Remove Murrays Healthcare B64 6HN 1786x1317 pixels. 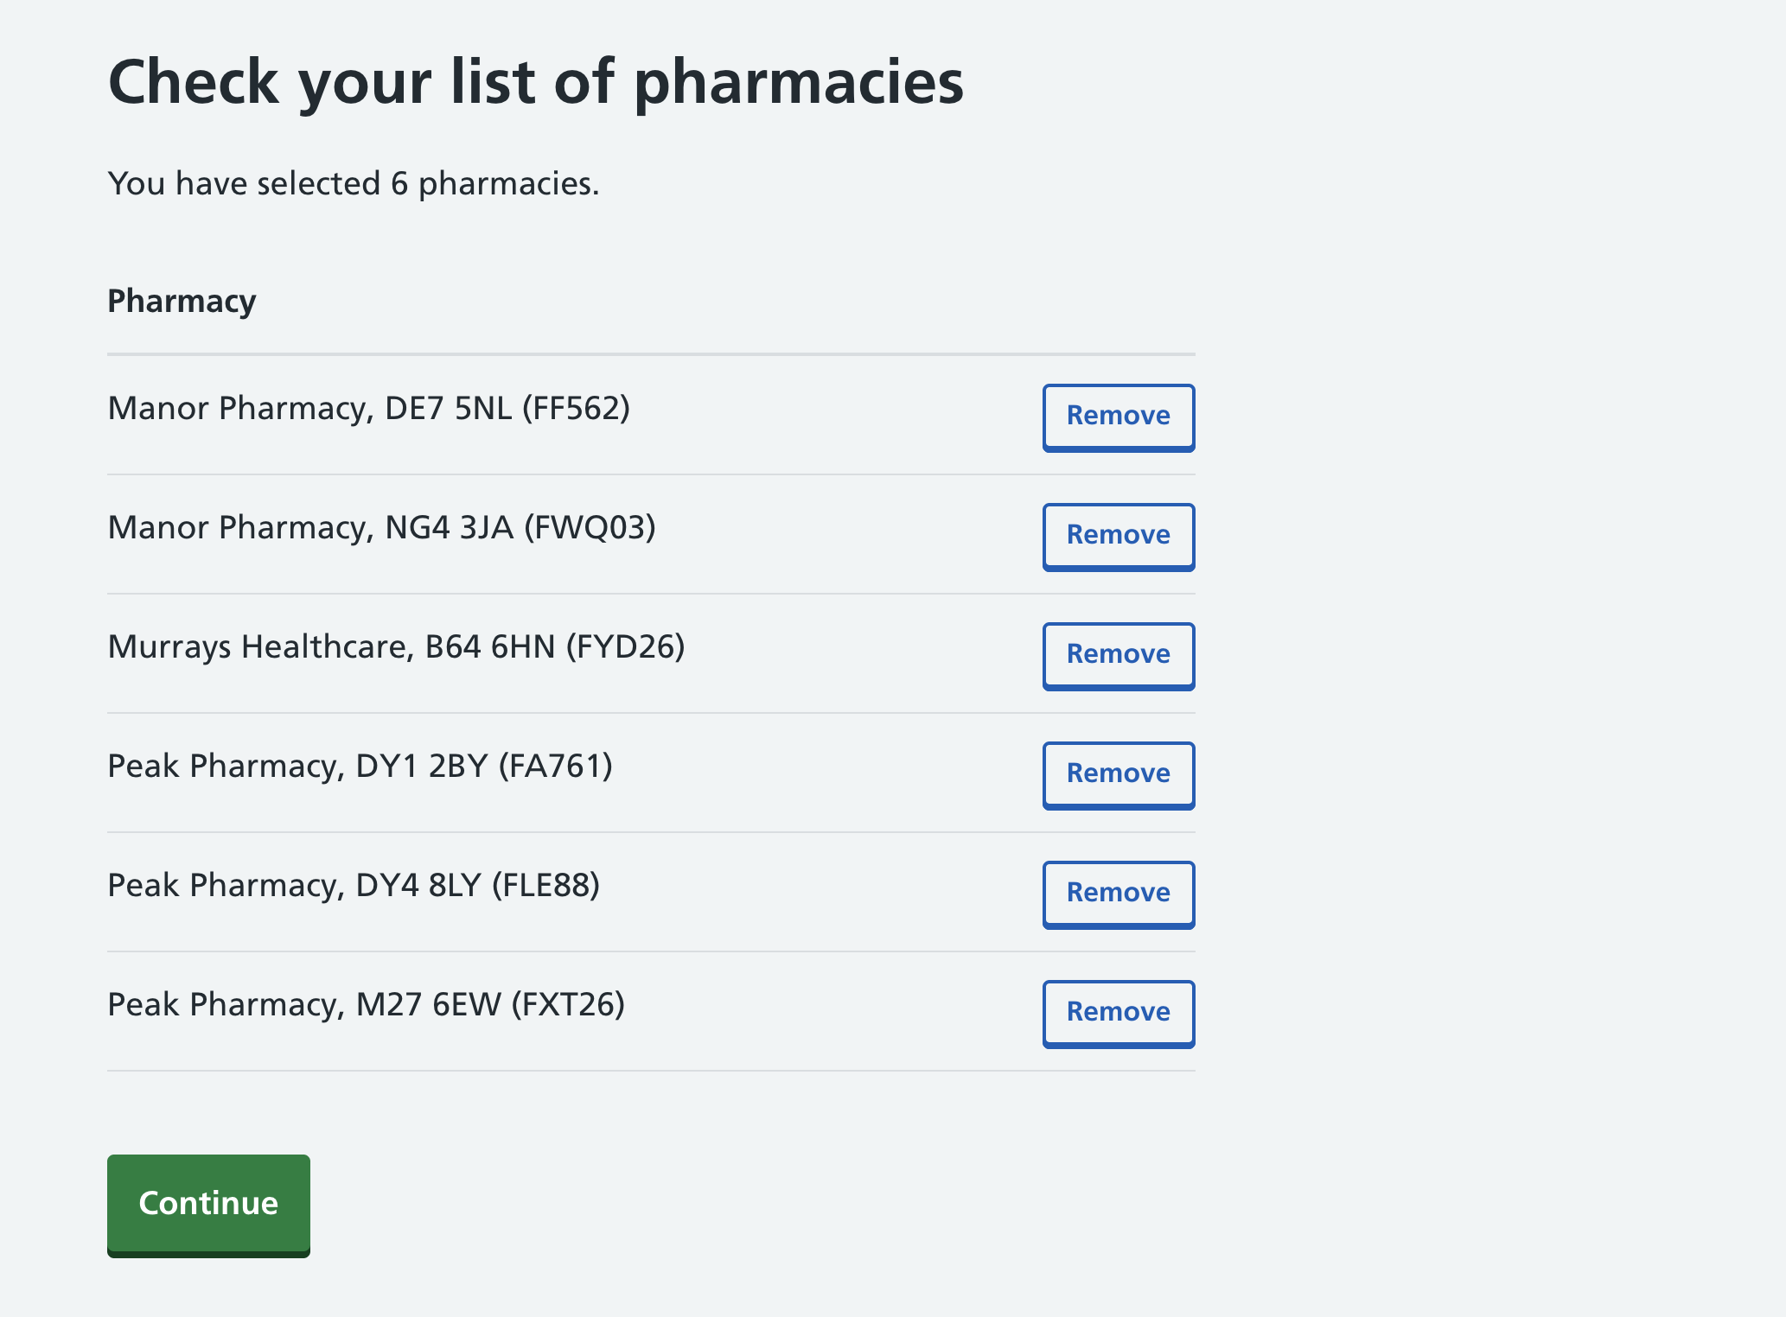click(1118, 655)
